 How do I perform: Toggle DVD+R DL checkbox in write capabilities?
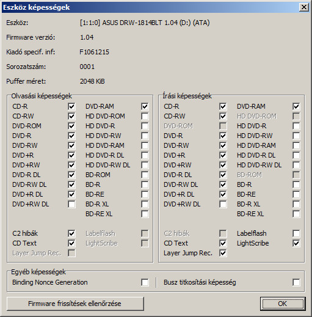223,194
